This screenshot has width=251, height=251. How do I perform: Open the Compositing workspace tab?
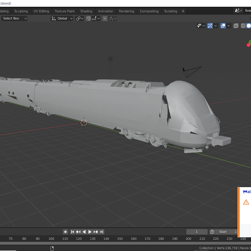click(149, 11)
